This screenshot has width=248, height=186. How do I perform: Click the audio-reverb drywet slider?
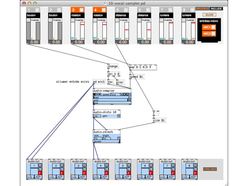[107, 141]
